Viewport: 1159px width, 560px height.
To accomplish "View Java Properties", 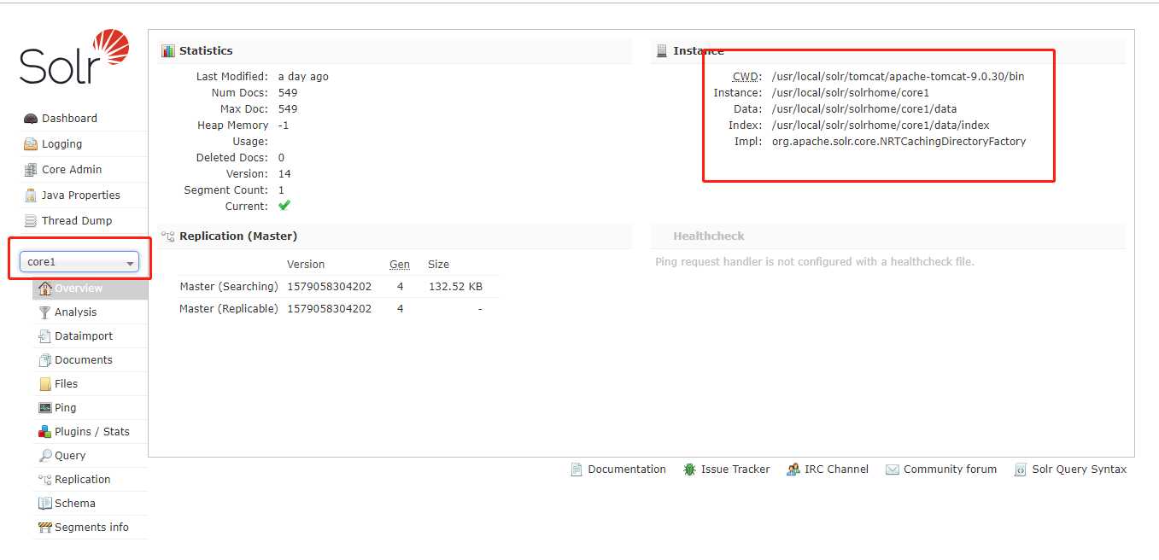I will click(x=81, y=195).
